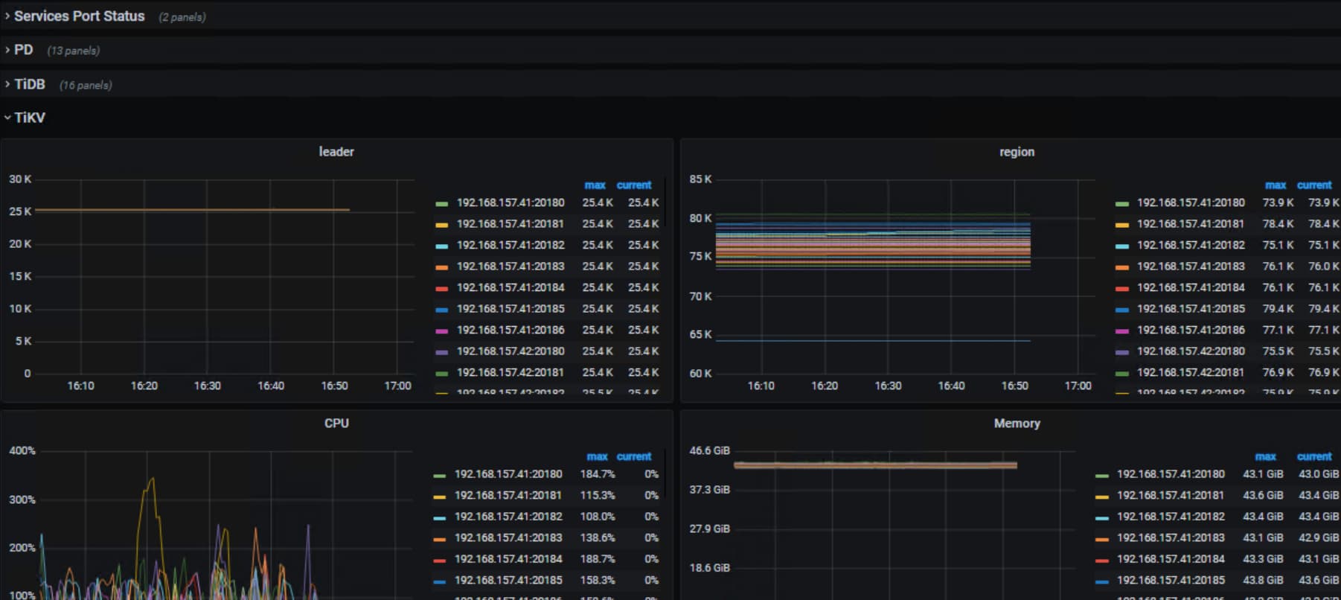The width and height of the screenshot is (1341, 600).
Task: Open the CPU panel title menu
Action: click(x=336, y=423)
